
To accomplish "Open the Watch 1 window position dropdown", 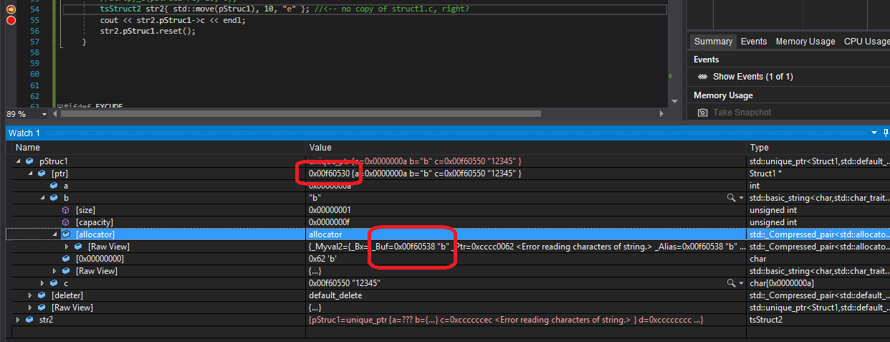I will click(x=874, y=133).
